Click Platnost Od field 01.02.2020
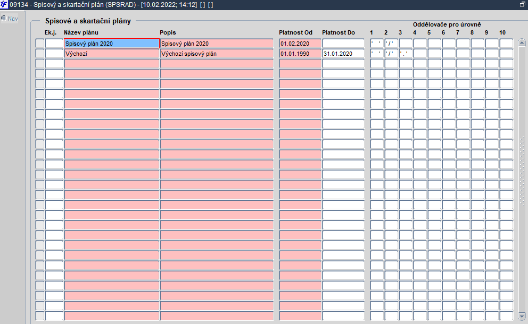Image resolution: width=528 pixels, height=324 pixels. (300, 44)
